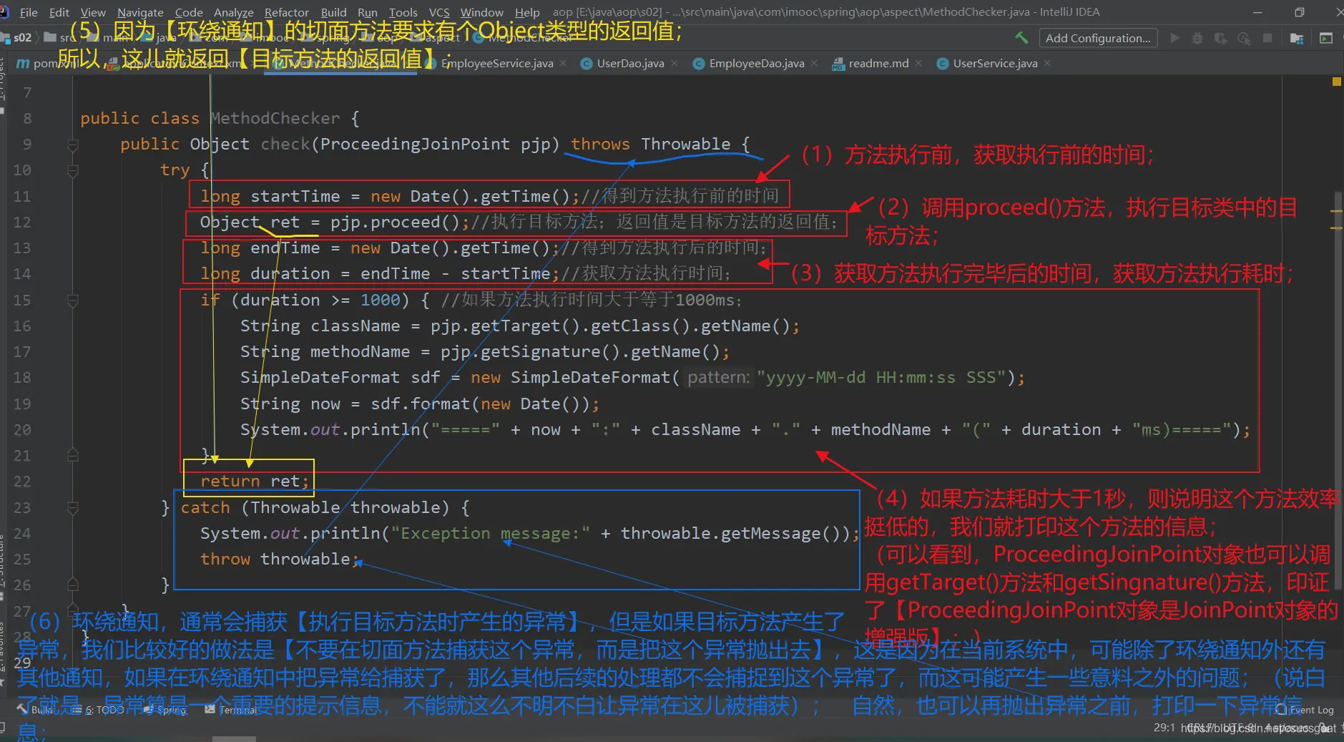1344x742 pixels.
Task: Toggle fold marker at line 26
Action: pyautogui.click(x=72, y=585)
